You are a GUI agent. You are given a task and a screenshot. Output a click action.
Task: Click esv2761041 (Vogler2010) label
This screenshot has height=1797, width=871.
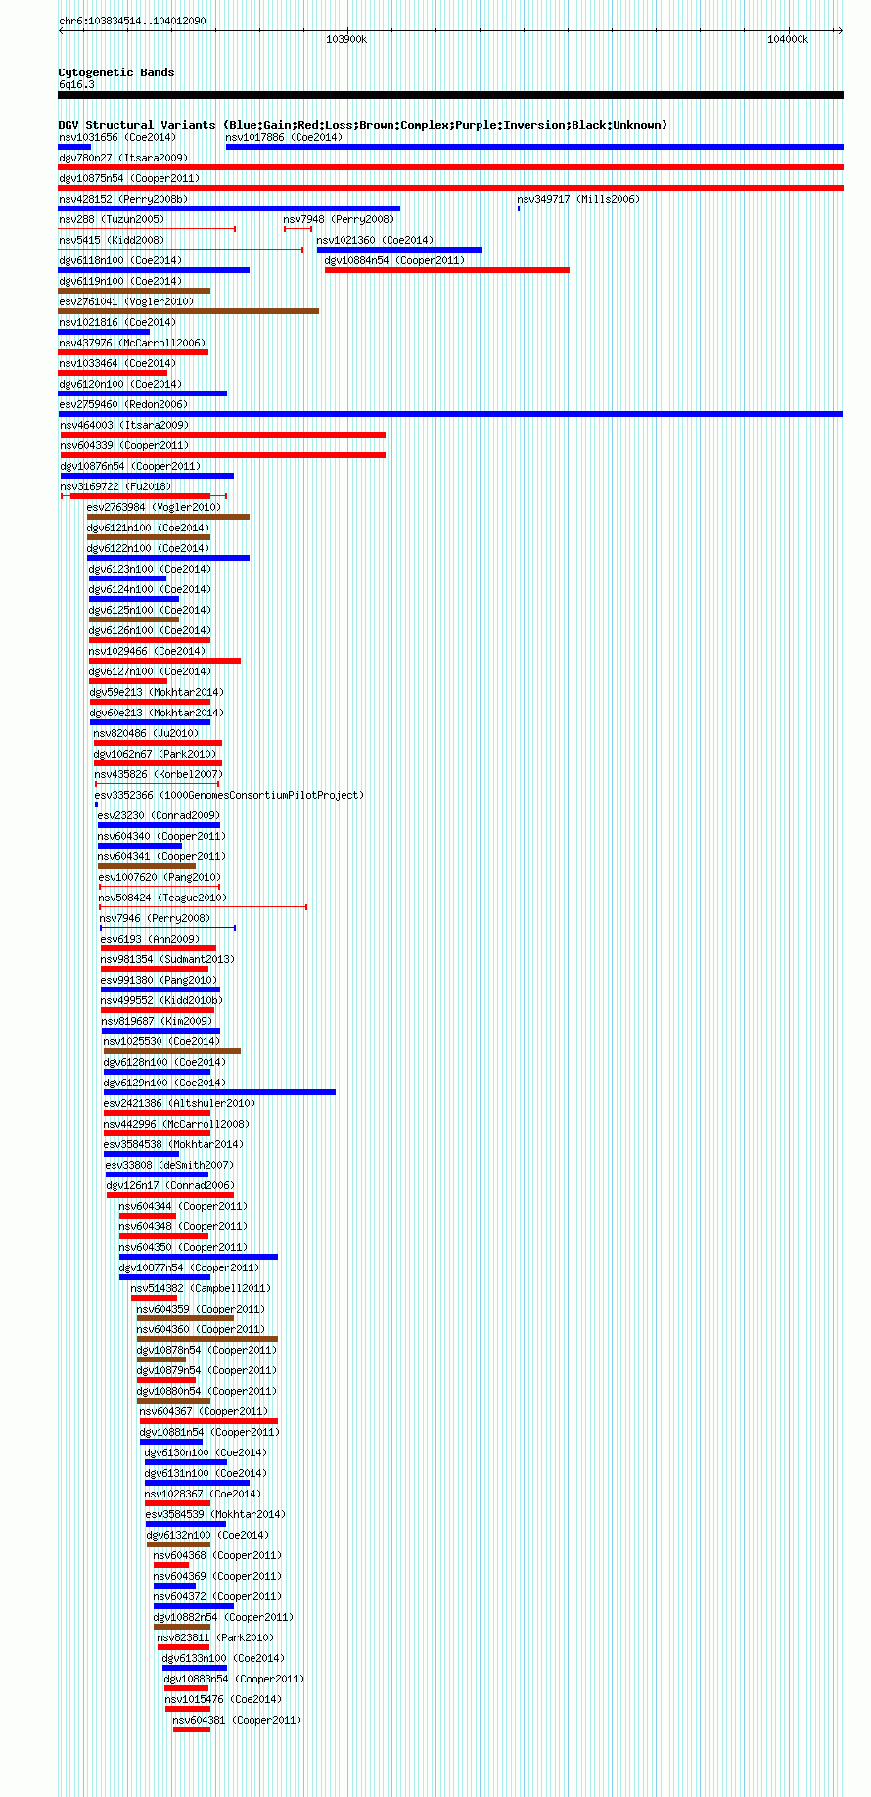126,302
